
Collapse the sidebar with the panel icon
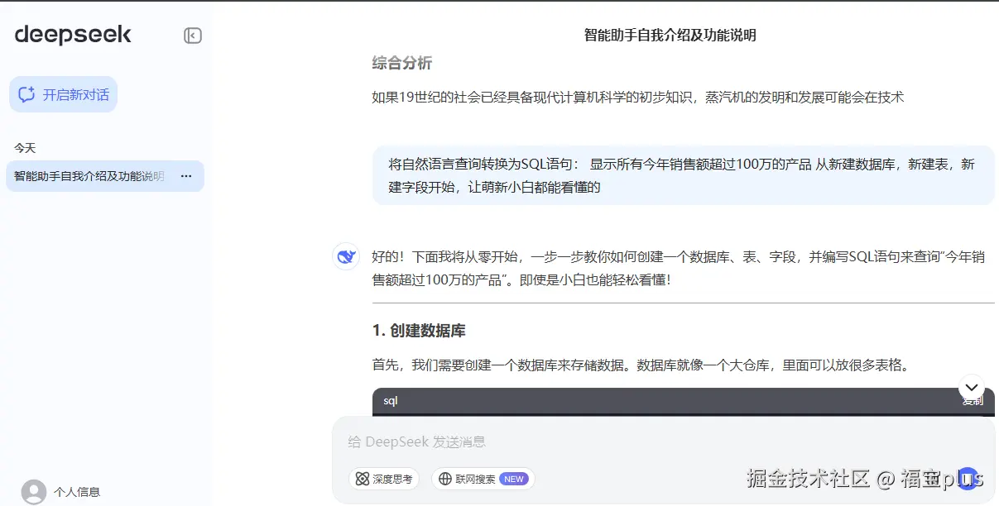(193, 36)
